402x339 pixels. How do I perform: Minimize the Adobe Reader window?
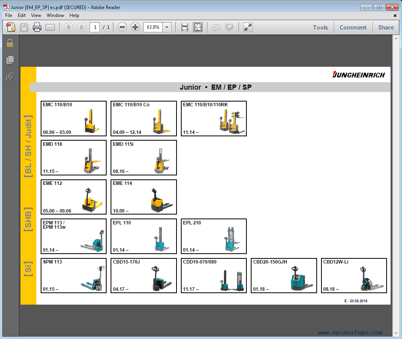[366, 8]
